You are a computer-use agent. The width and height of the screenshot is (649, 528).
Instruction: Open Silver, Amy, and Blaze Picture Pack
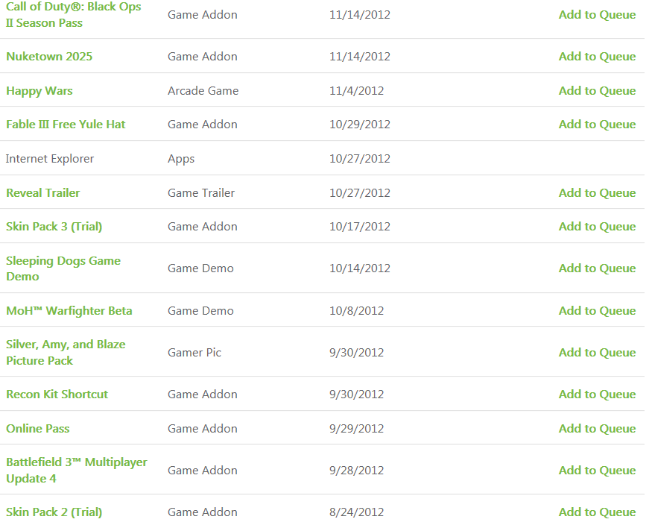coord(66,353)
